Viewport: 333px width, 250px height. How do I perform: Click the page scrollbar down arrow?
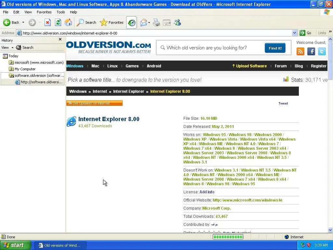(x=330, y=230)
